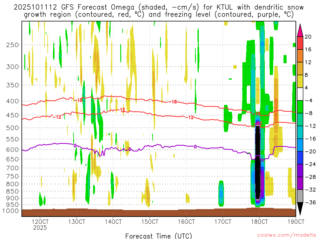Viewport: 319px width, 239px height.
Task: Click the Forecast Time (UTC) axis title
Action: [159, 236]
